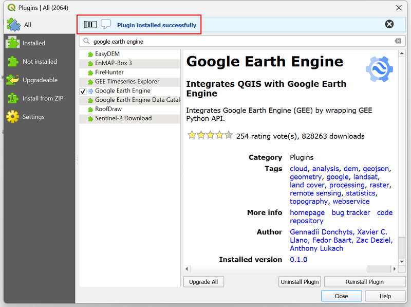Click the installed version 0.1.0 text
The image size is (411, 307).
click(x=298, y=260)
